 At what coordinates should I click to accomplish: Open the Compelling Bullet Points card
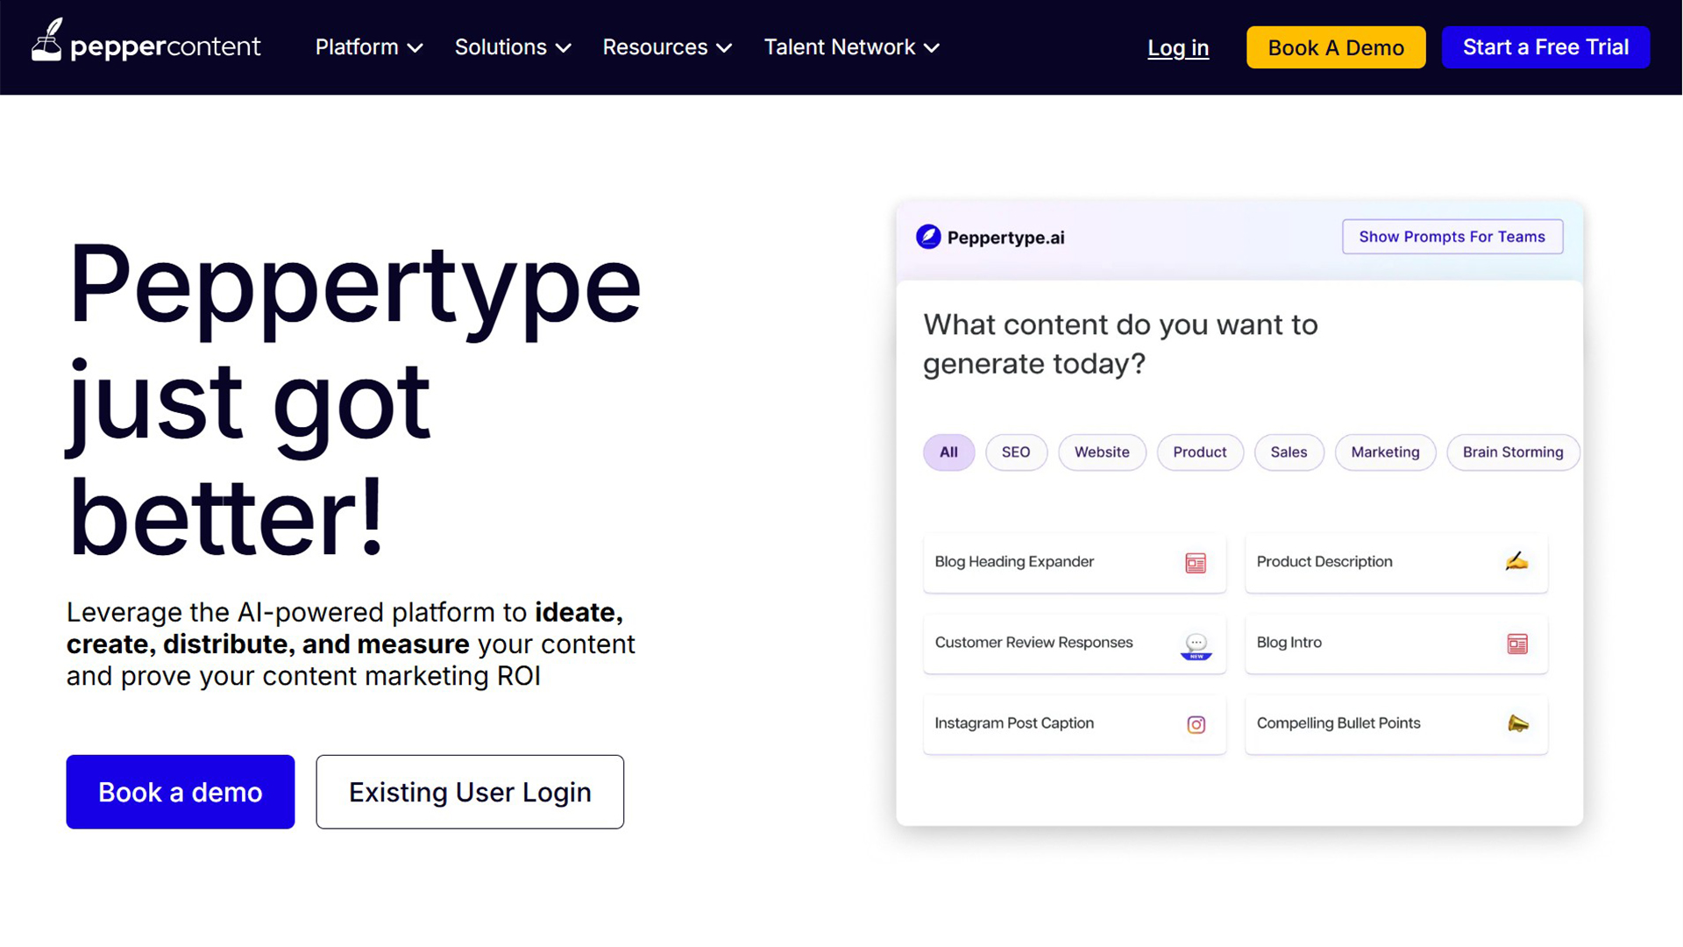click(1396, 724)
